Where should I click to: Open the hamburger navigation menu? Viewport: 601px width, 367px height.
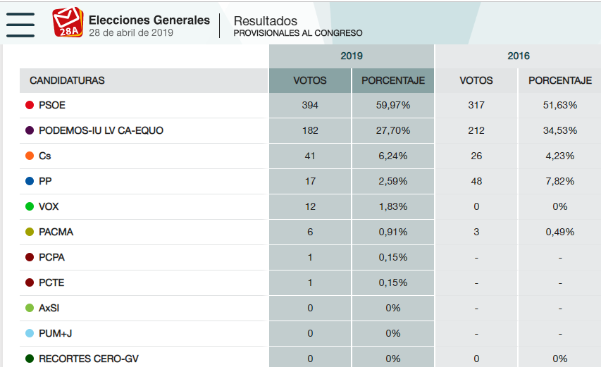[x=20, y=25]
